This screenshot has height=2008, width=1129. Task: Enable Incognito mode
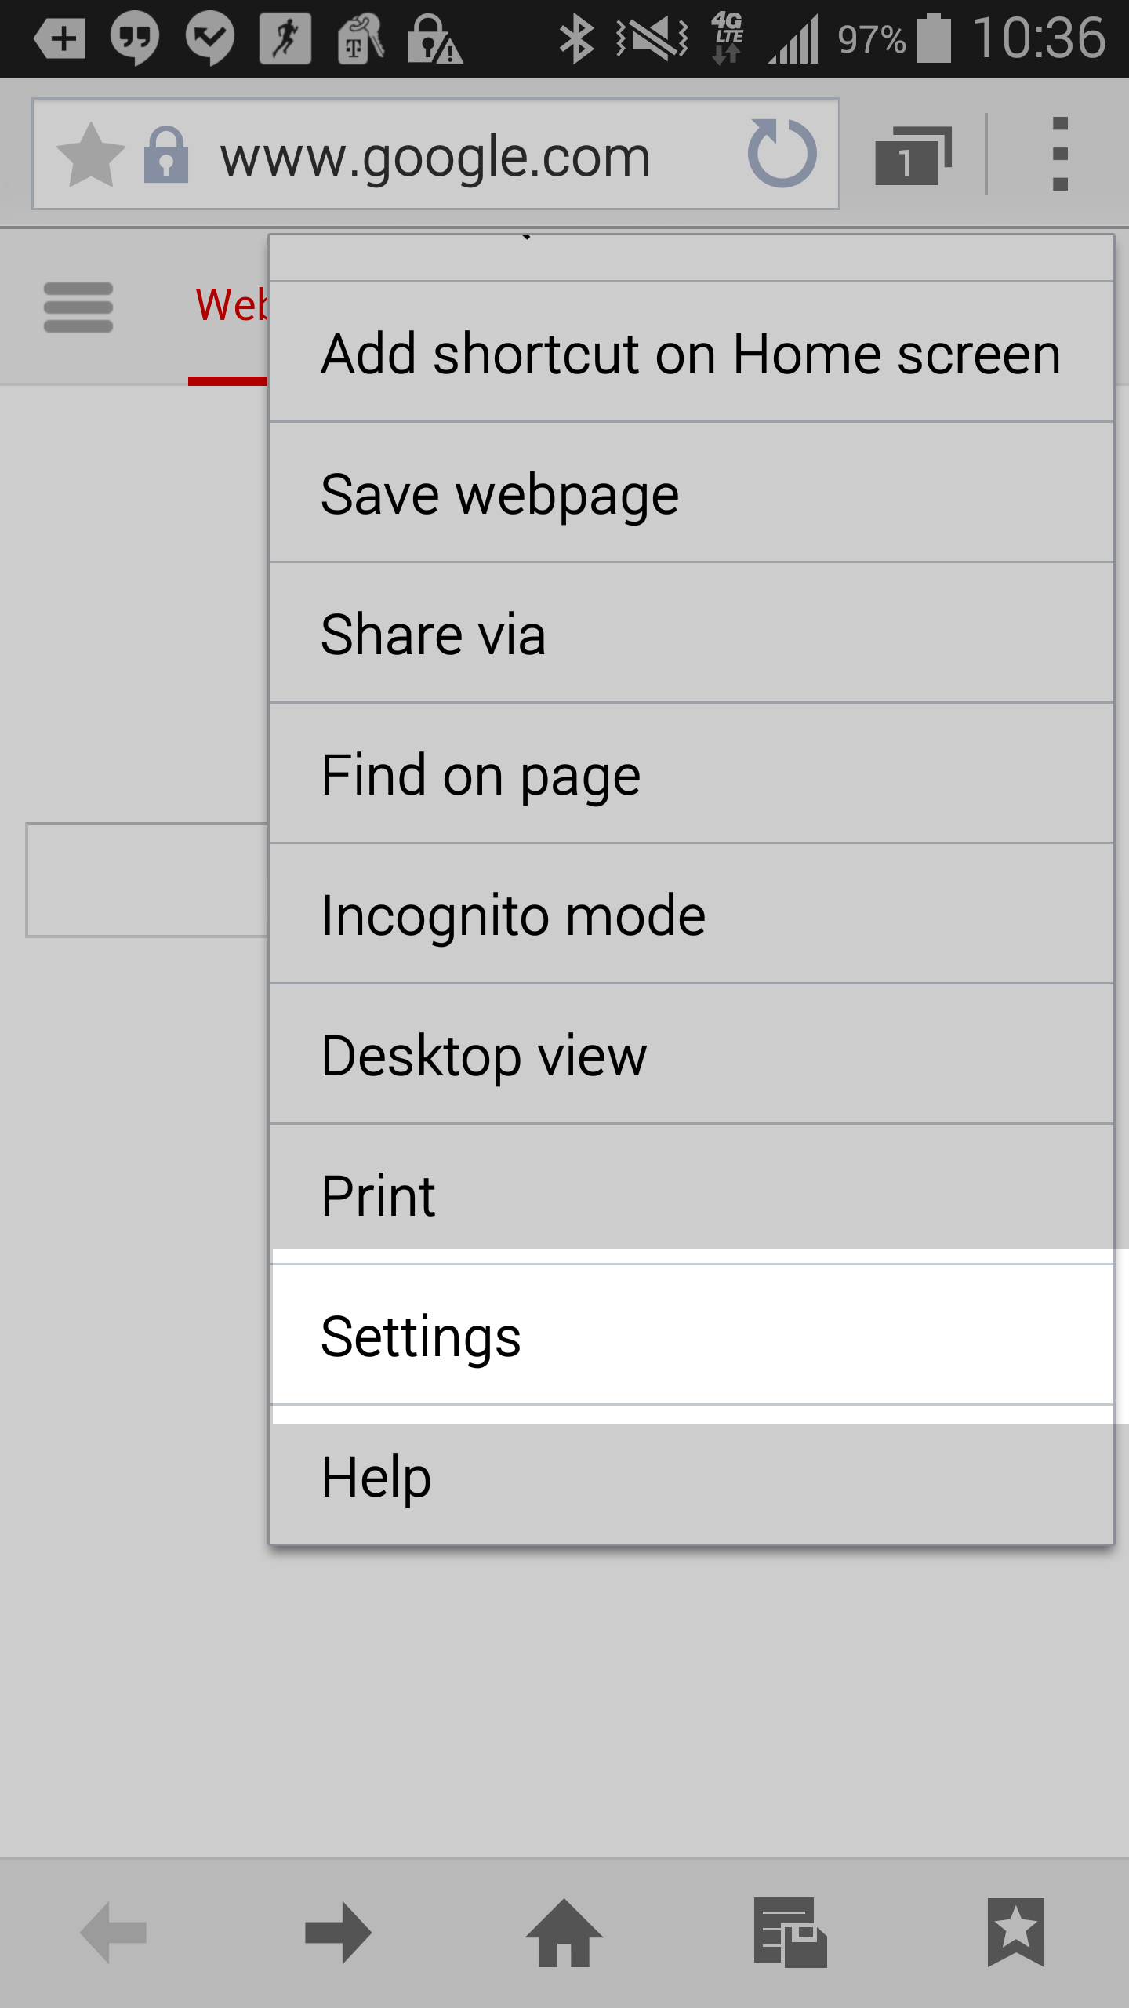[691, 915]
